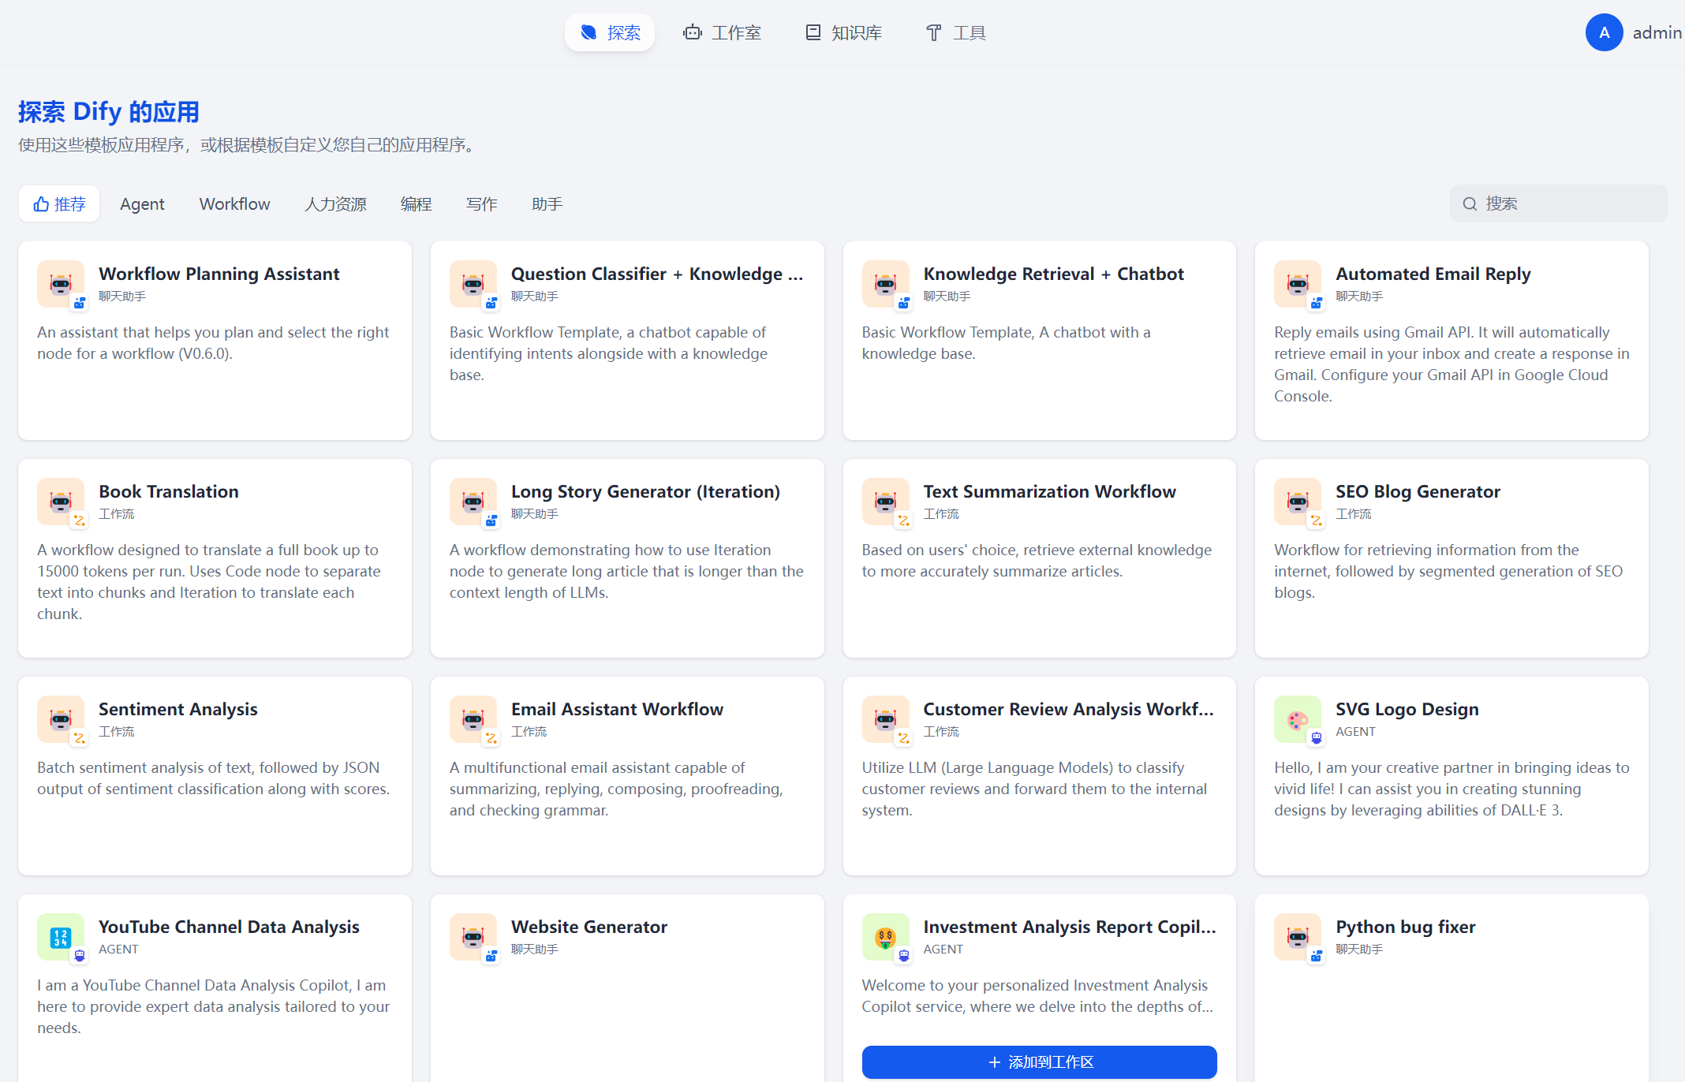Focus the 搜索 search field
The height and width of the screenshot is (1082, 1685).
(x=1559, y=203)
